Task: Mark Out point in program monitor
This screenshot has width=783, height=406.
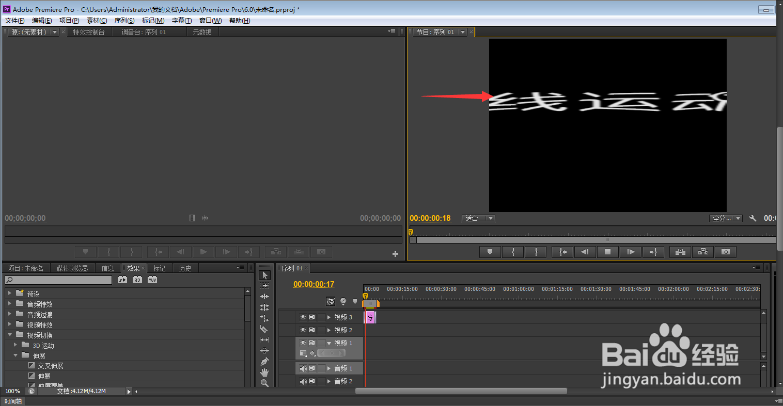Action: tap(536, 252)
